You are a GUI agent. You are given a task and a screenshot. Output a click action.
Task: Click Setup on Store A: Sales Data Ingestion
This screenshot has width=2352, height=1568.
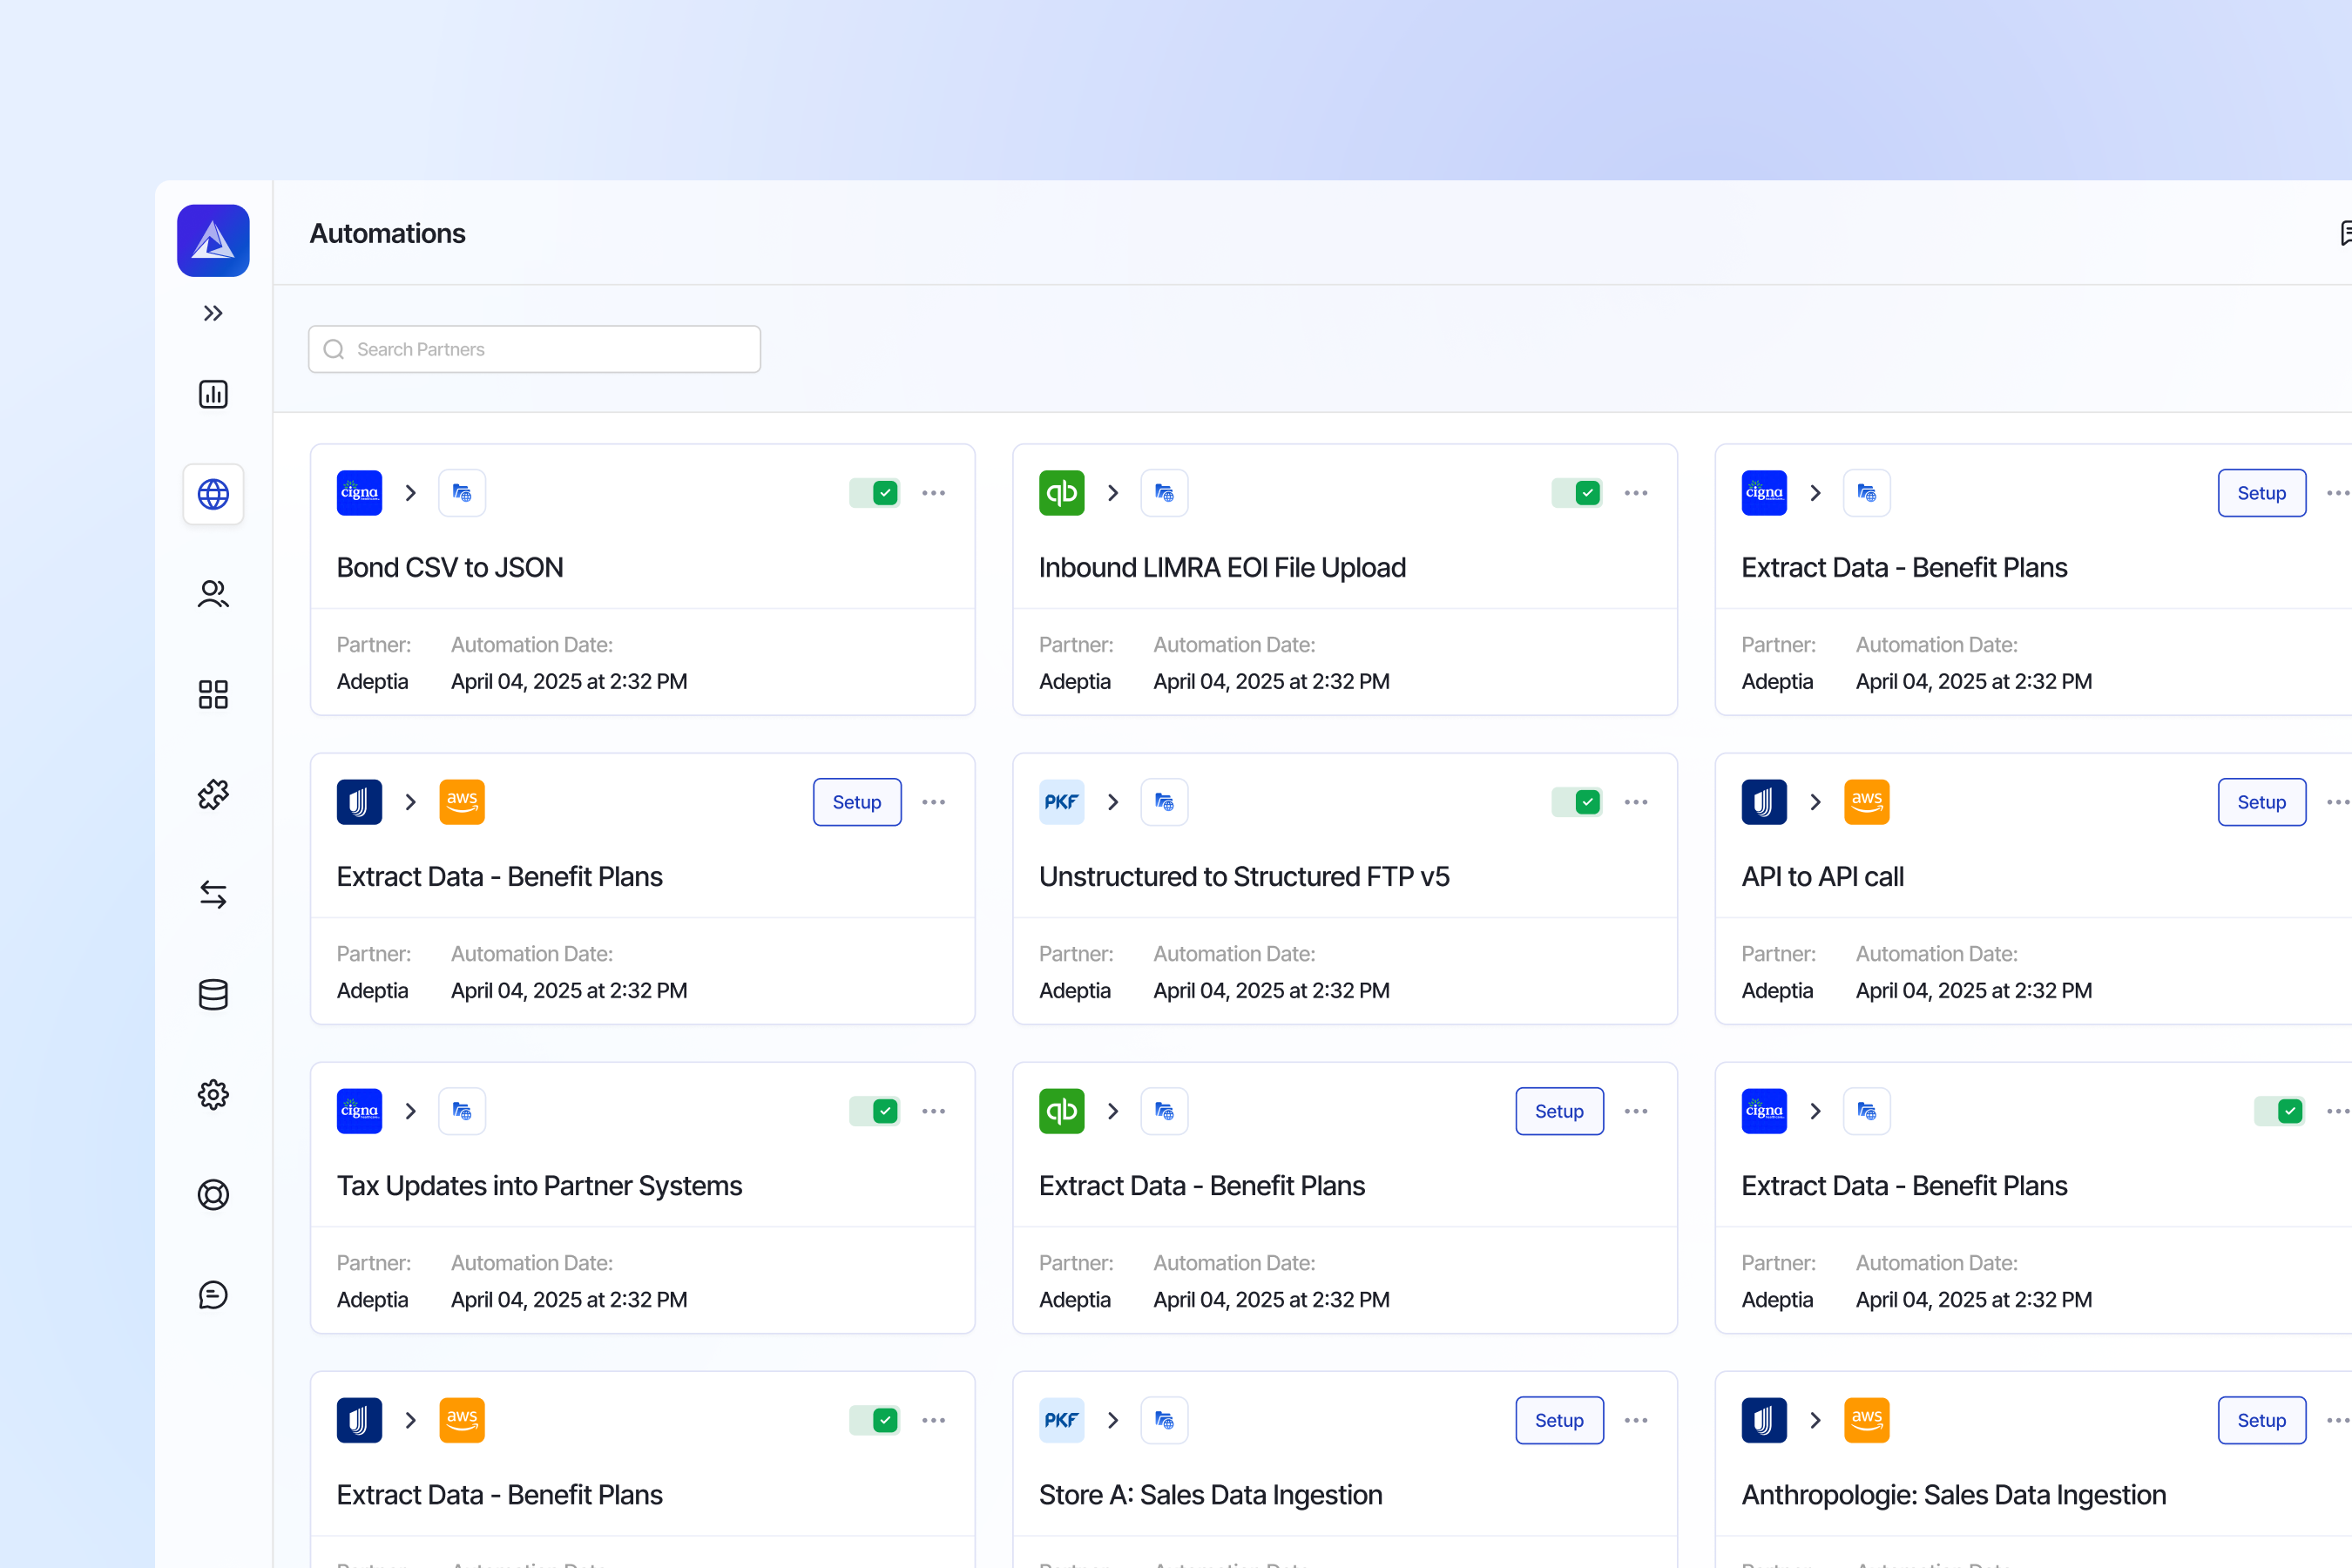click(1559, 1420)
